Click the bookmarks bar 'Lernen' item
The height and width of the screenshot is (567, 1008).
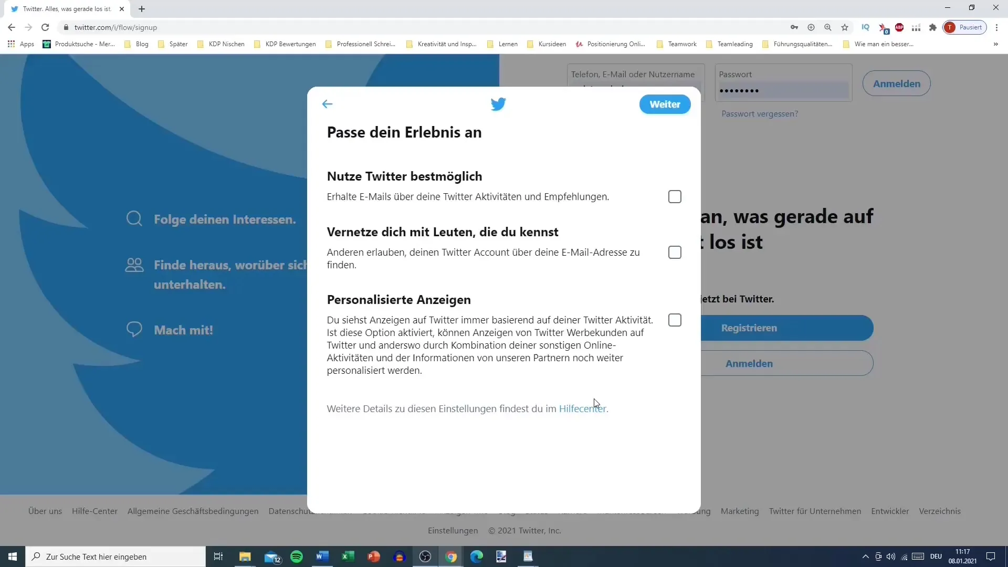(x=509, y=44)
